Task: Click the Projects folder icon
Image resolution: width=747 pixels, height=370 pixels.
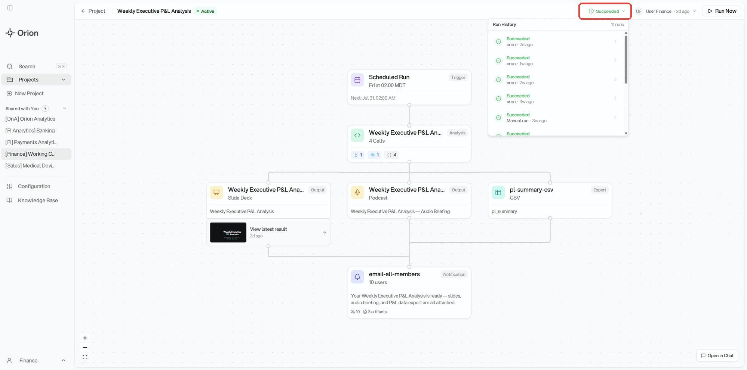Action: coord(10,80)
